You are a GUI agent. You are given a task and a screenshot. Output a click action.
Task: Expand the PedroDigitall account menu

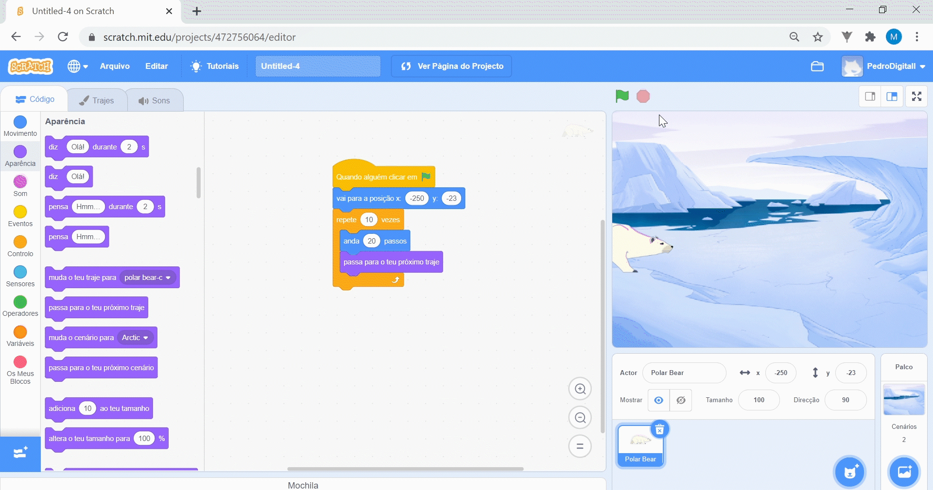pos(883,66)
